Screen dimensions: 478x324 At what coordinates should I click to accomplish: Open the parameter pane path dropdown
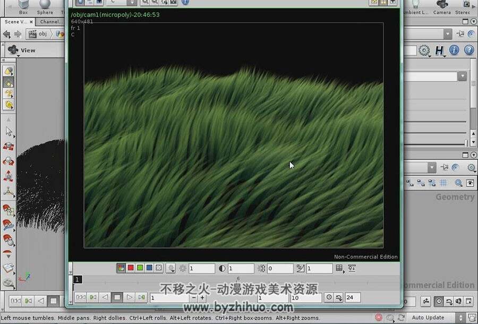(x=448, y=34)
